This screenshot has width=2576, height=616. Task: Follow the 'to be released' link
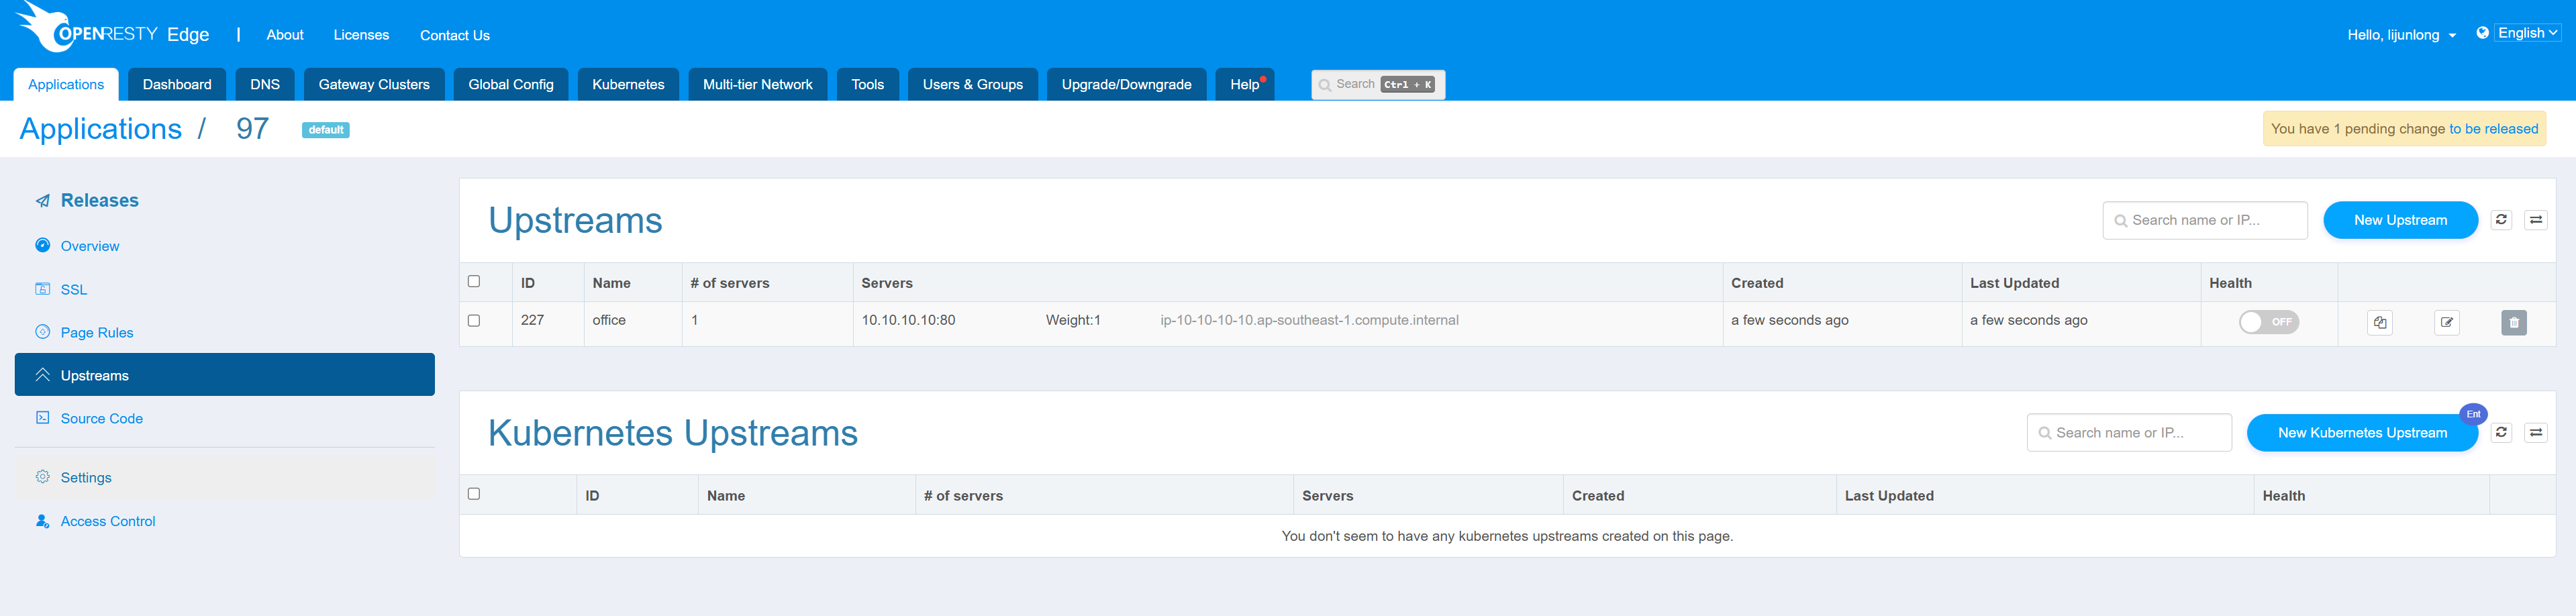(2493, 129)
